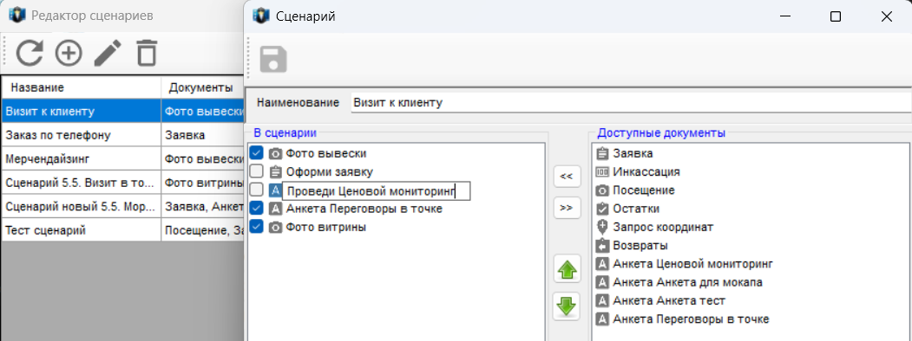Select the Сценарий 5.5. Визит в то... row
This screenshot has width=912, height=341.
[122, 183]
